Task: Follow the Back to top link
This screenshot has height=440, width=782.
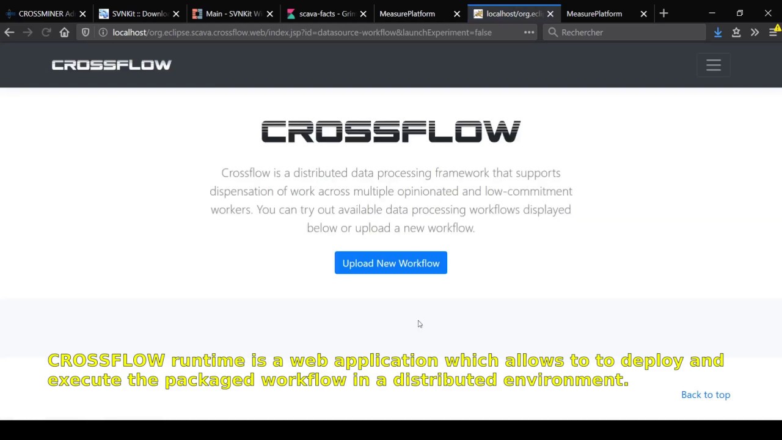Action: (x=706, y=395)
